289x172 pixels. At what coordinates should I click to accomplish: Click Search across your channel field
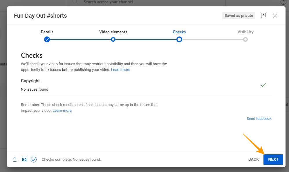[x=146, y=2]
